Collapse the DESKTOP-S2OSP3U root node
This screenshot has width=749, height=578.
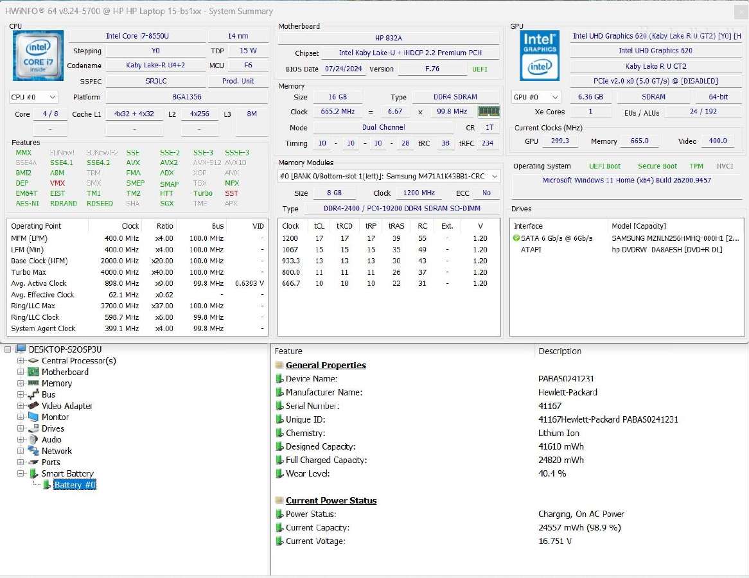coord(8,349)
